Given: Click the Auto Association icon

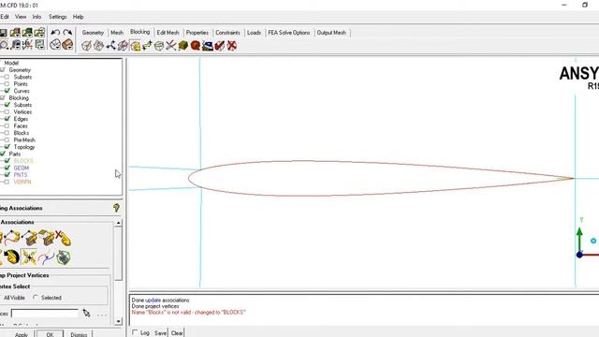Looking at the screenshot, I should click(64, 257).
